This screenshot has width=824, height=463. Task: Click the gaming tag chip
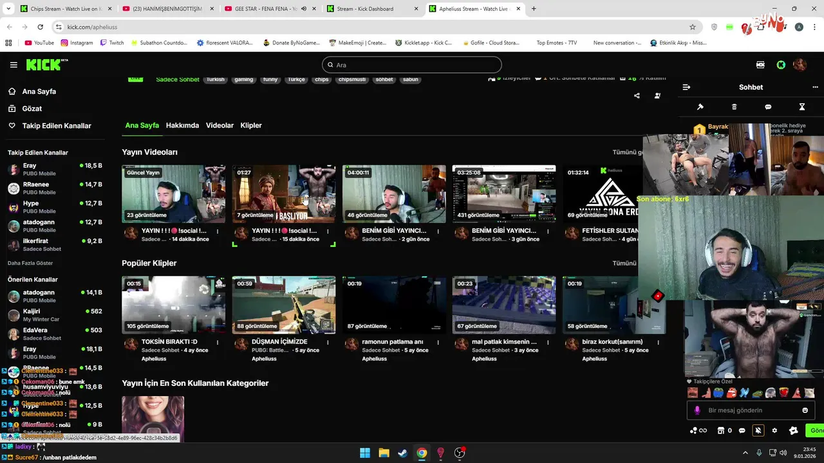point(243,79)
